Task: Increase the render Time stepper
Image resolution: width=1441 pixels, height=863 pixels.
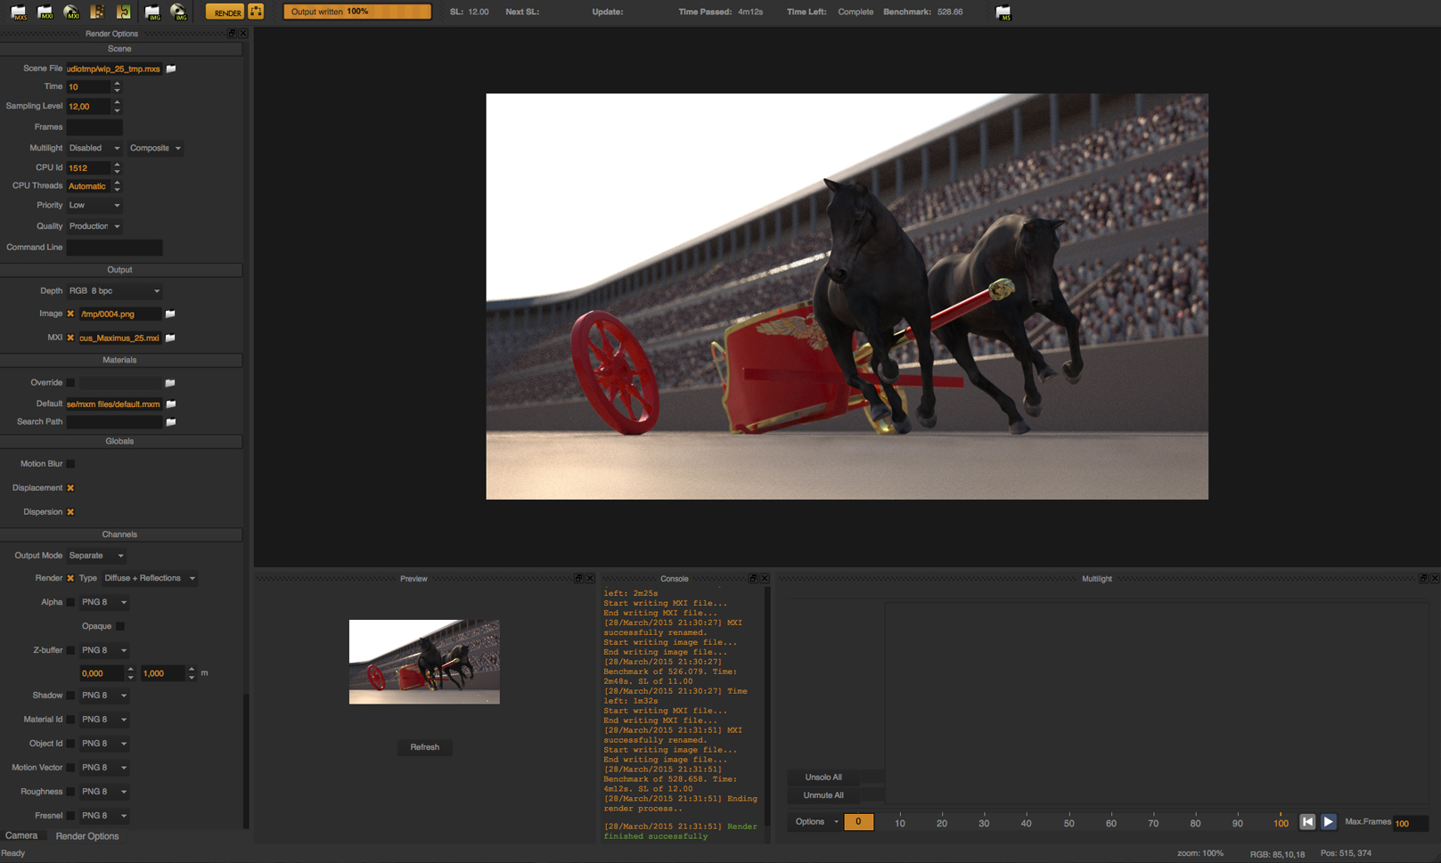Action: coord(117,84)
